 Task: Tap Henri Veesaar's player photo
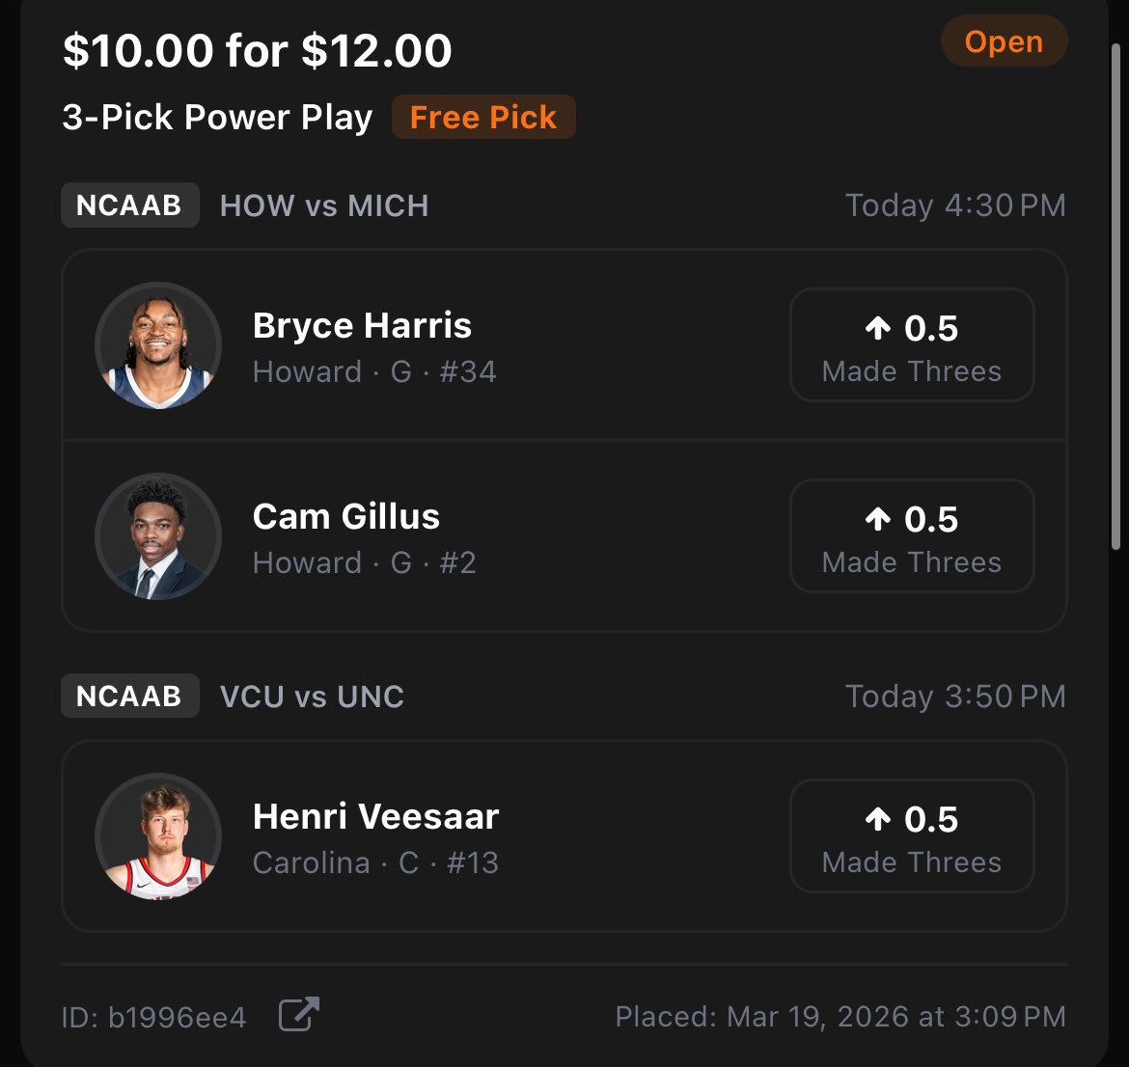157,836
